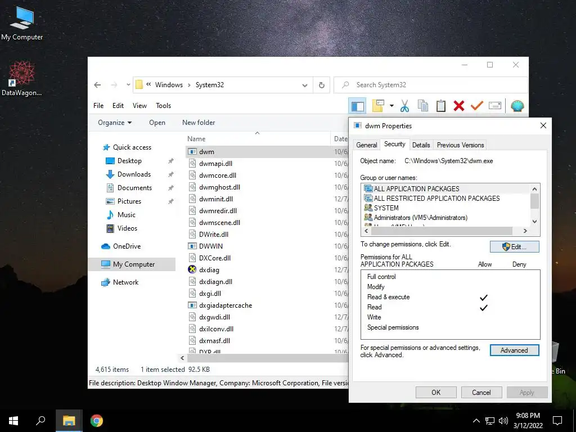Open Music in the navigation pane
This screenshot has width=576, height=432.
[127, 215]
